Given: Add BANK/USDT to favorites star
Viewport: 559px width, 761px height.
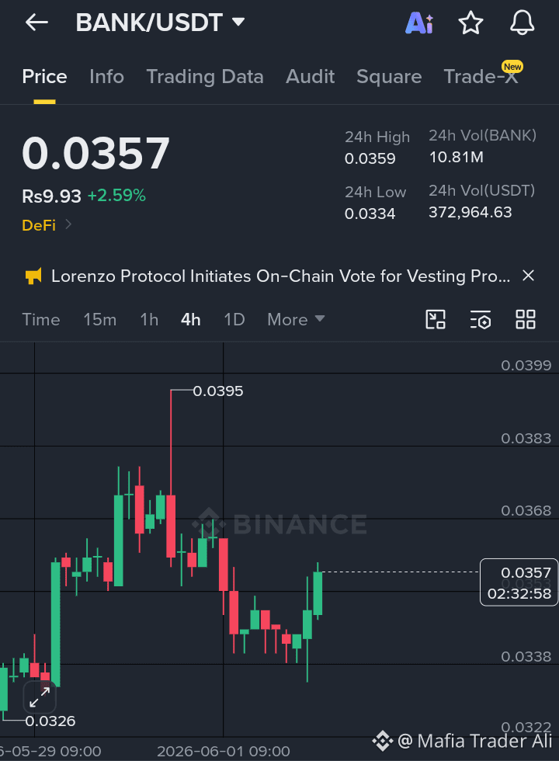Looking at the screenshot, I should click(x=470, y=23).
